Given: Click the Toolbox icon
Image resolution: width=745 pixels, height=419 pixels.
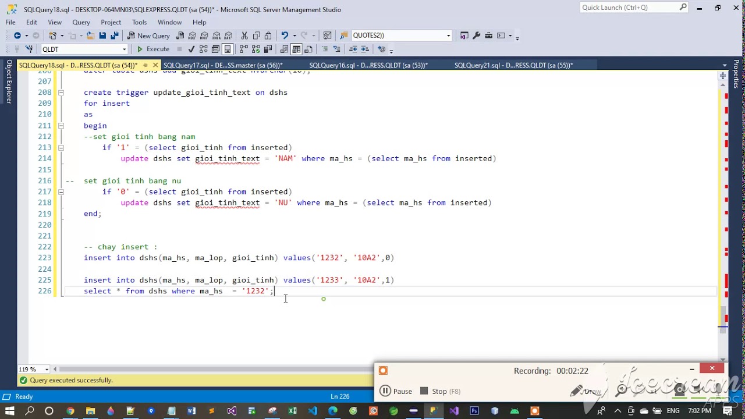Looking at the screenshot, I should pyautogui.click(x=488, y=35).
